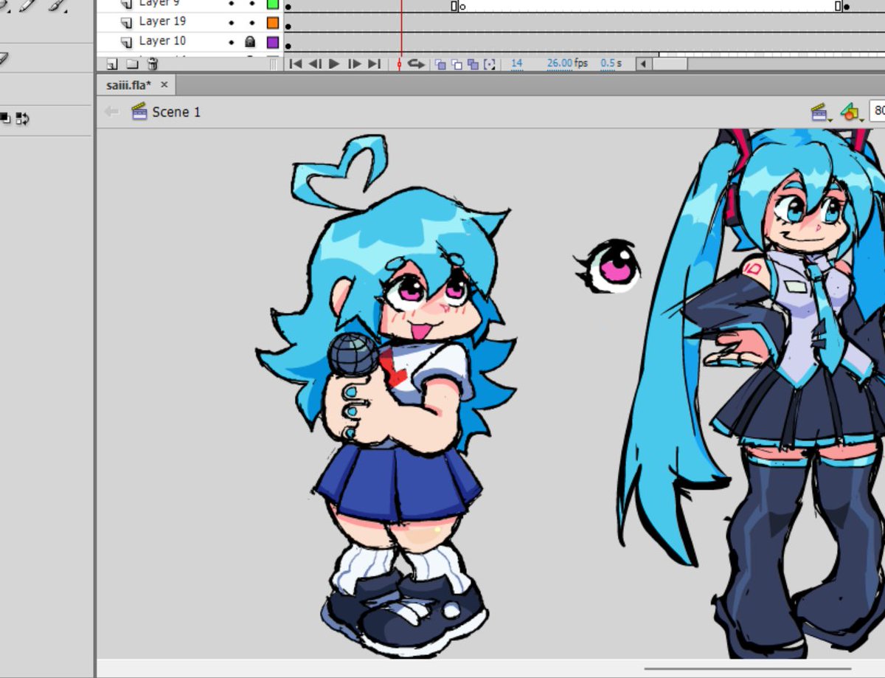Click Scene 1 in the edit bar
The image size is (885, 678).
coord(176,112)
